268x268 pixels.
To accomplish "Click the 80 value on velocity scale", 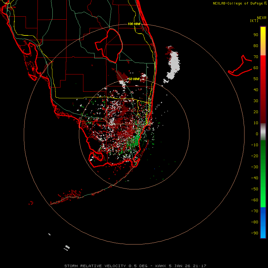I will point(256,46).
